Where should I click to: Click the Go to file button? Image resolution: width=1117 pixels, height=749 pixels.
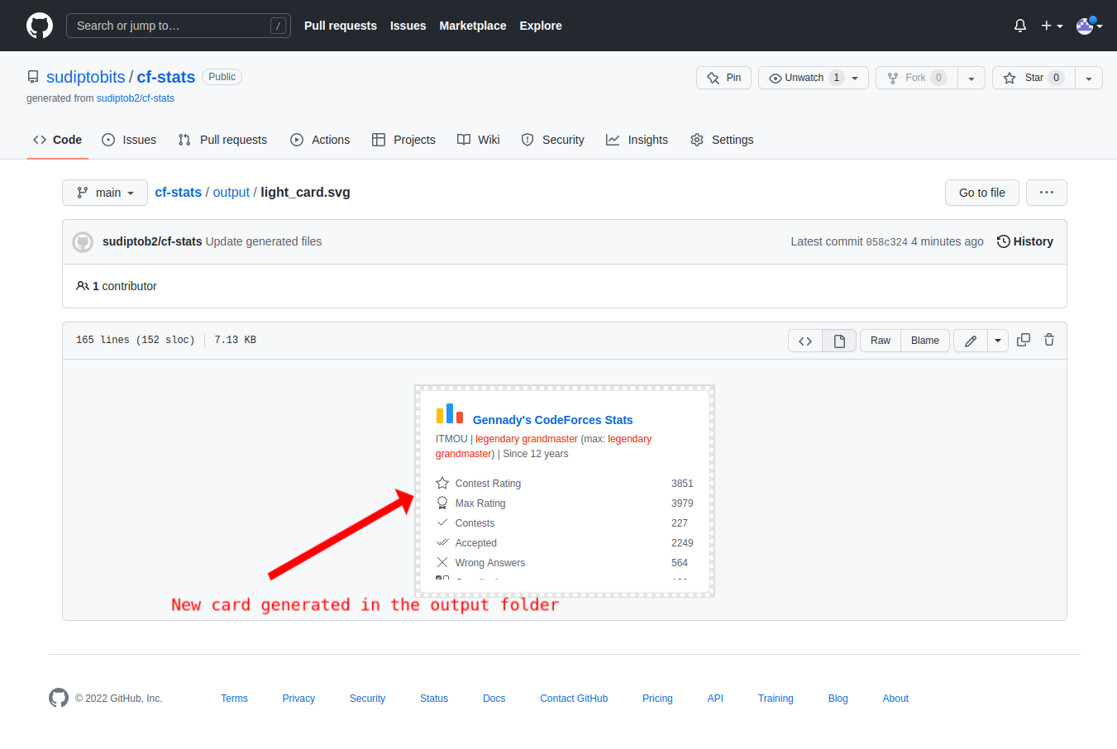pos(982,193)
